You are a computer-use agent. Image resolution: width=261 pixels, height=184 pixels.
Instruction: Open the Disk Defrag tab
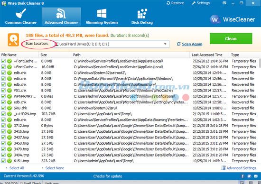(x=142, y=17)
